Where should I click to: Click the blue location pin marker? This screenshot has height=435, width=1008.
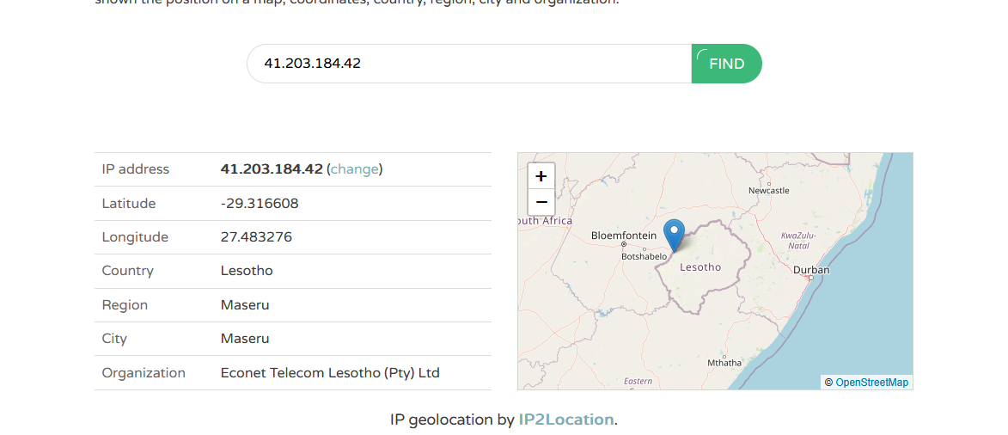(x=675, y=234)
